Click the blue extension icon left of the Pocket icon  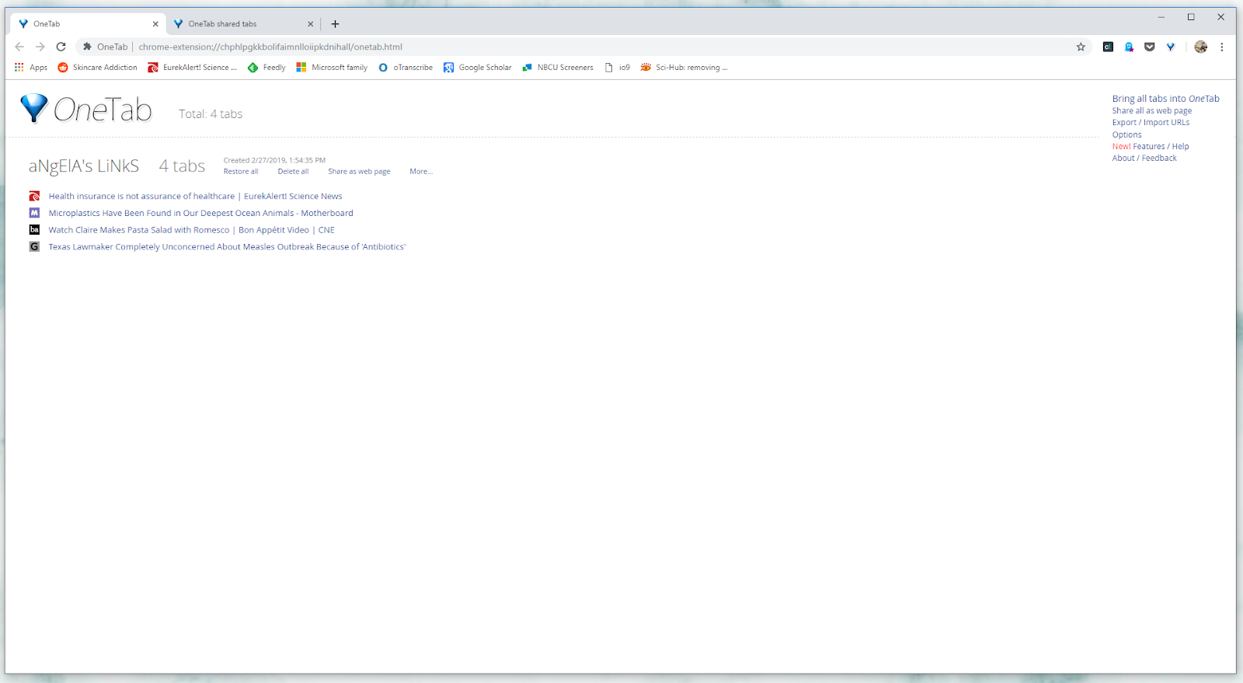(x=1129, y=47)
